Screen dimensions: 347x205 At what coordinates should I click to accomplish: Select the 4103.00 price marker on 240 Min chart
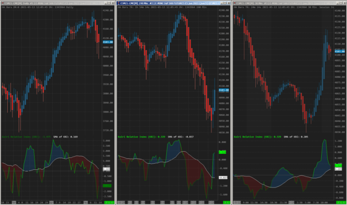pyautogui.click(x=223, y=90)
